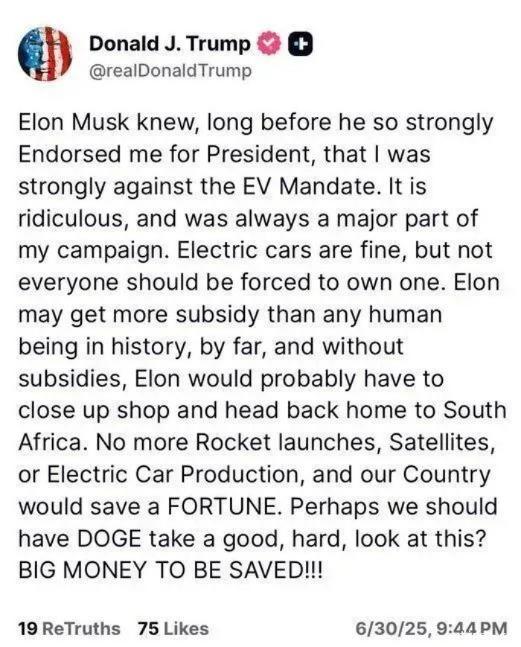521x647 pixels.
Task: Click the flag-patterned profile avatar
Action: (43, 54)
